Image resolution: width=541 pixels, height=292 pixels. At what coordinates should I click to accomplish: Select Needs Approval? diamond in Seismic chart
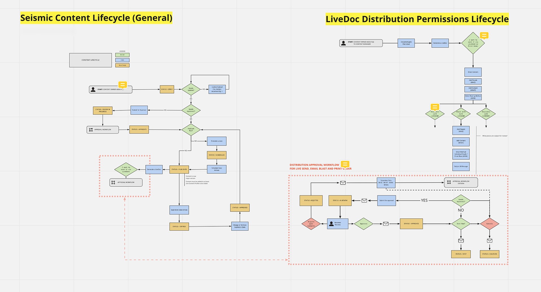coord(191,110)
